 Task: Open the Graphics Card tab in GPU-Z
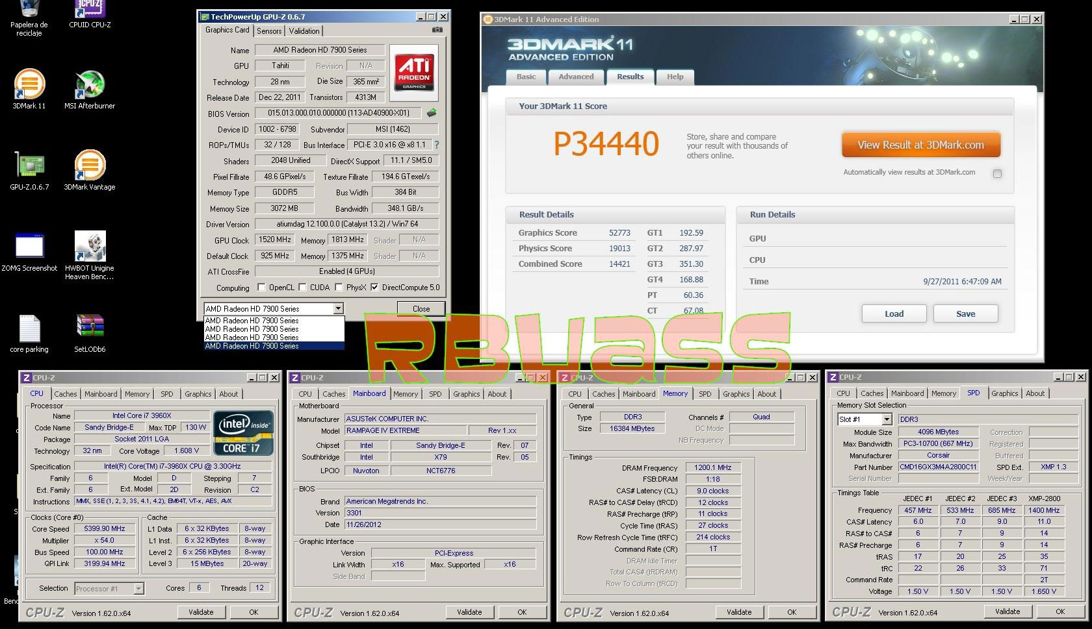(227, 30)
